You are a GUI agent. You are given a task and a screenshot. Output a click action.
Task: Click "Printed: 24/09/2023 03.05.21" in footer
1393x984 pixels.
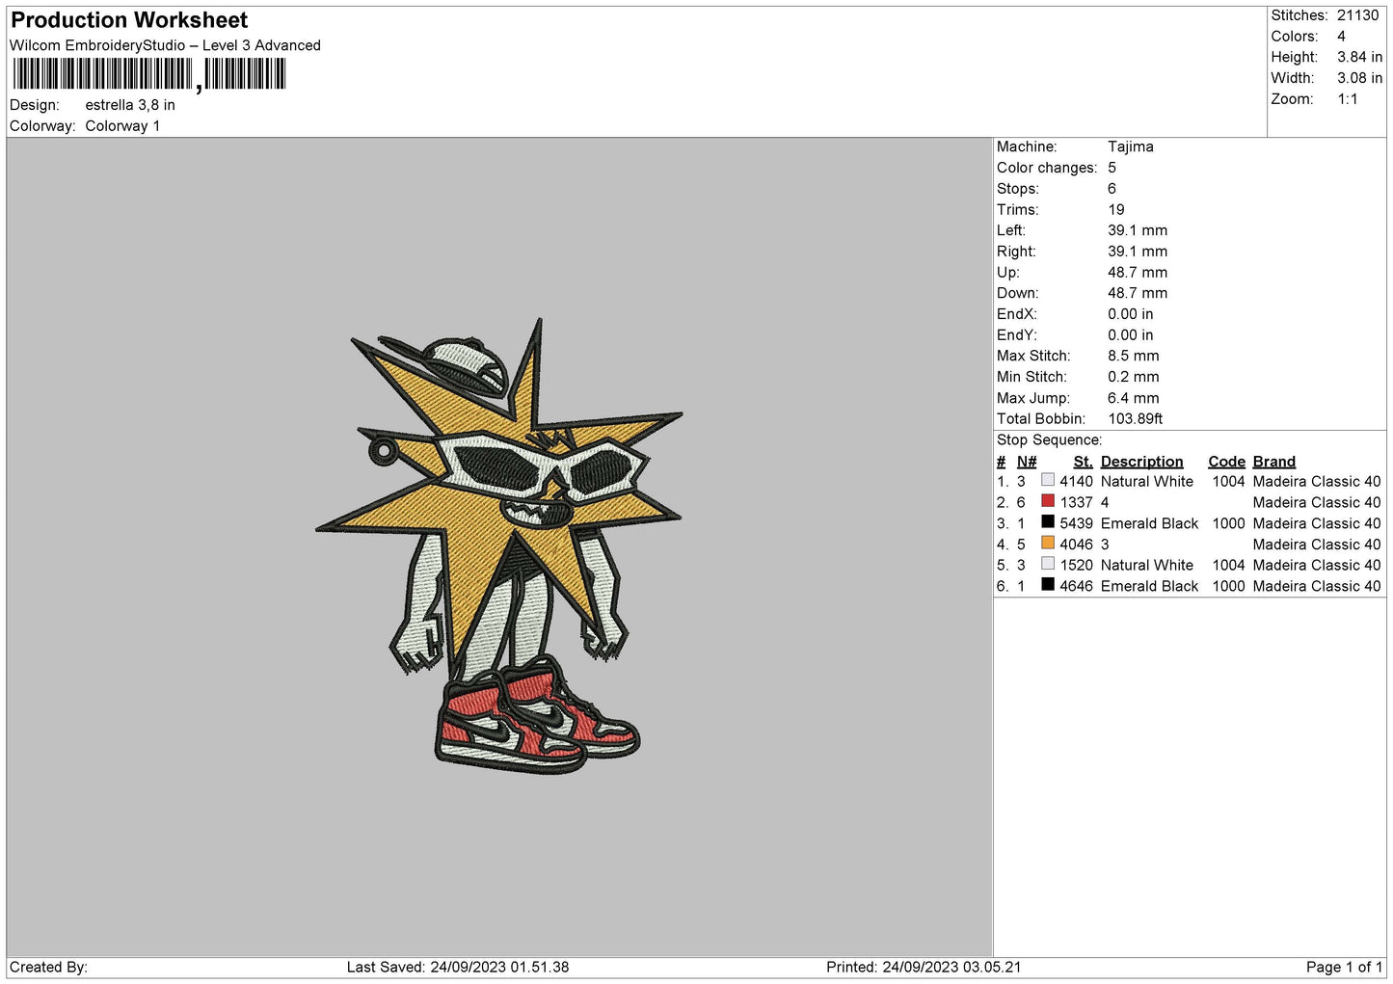click(x=924, y=968)
